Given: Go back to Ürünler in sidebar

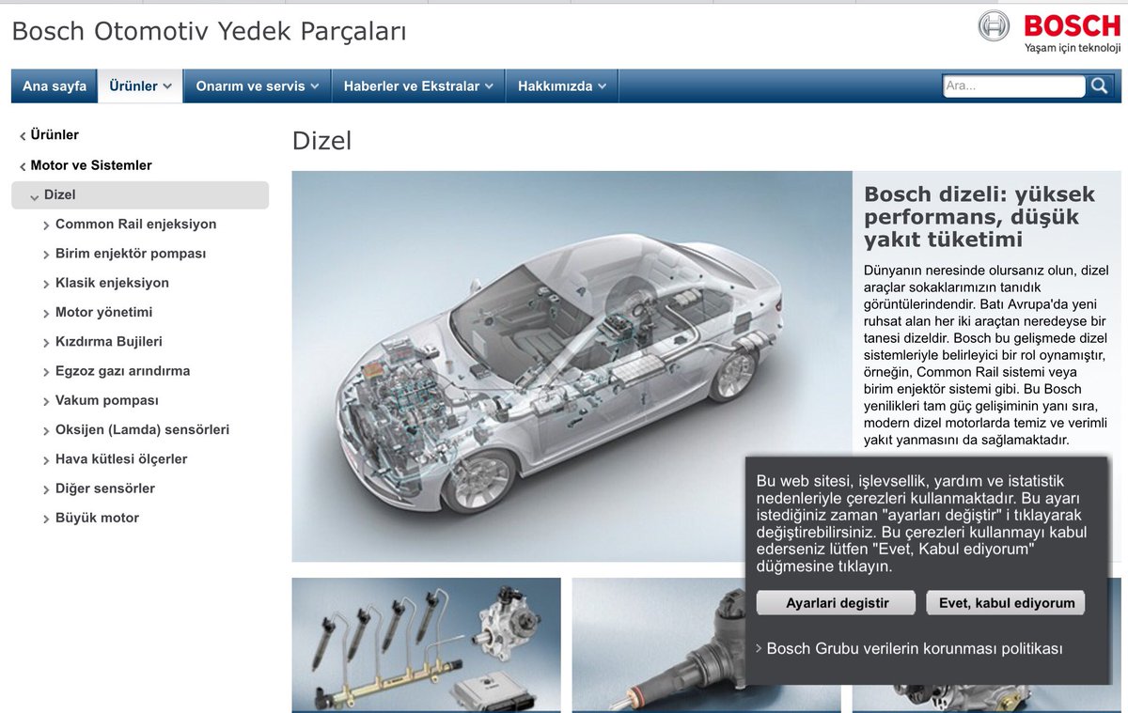Looking at the screenshot, I should (55, 135).
